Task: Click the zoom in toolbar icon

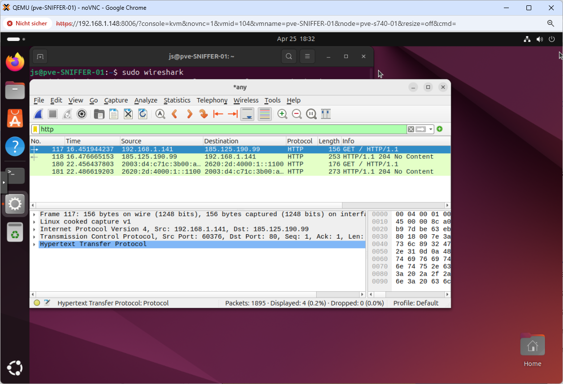Action: [x=282, y=114]
